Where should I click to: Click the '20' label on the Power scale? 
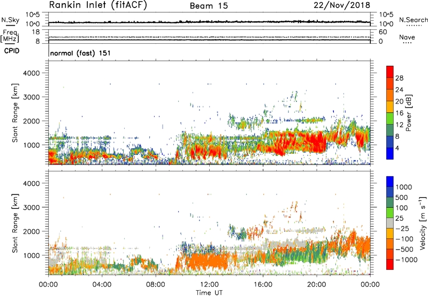pos(399,102)
